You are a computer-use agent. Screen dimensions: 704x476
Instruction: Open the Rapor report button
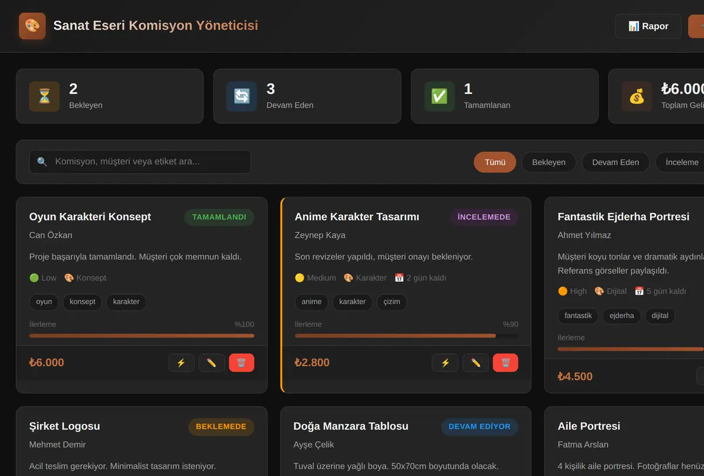coord(648,26)
